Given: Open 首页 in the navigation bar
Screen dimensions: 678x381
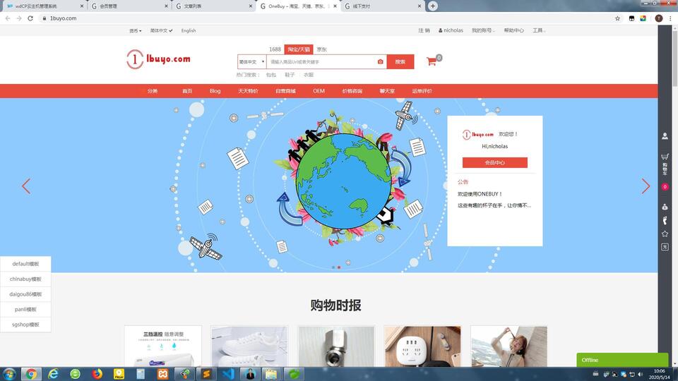Looking at the screenshot, I should pyautogui.click(x=187, y=91).
